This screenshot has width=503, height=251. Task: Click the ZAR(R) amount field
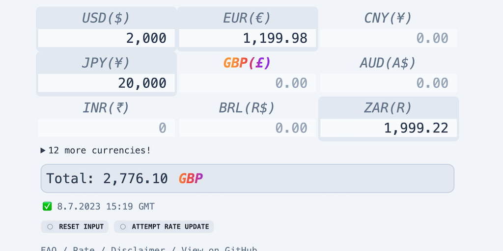click(x=388, y=128)
